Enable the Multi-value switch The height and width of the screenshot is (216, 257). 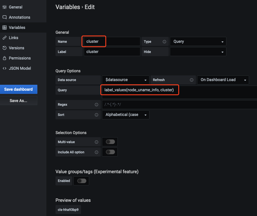tap(110, 142)
